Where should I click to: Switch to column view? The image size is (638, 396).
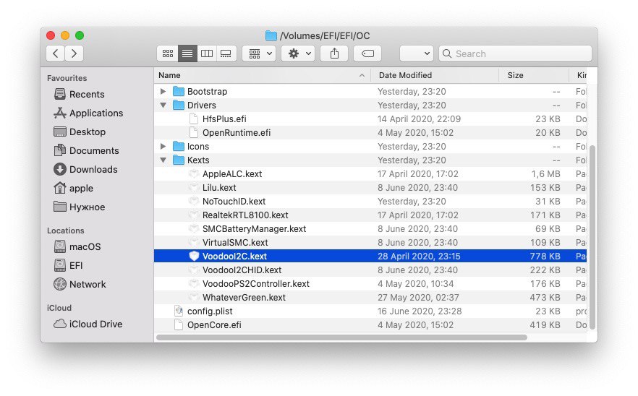[207, 53]
